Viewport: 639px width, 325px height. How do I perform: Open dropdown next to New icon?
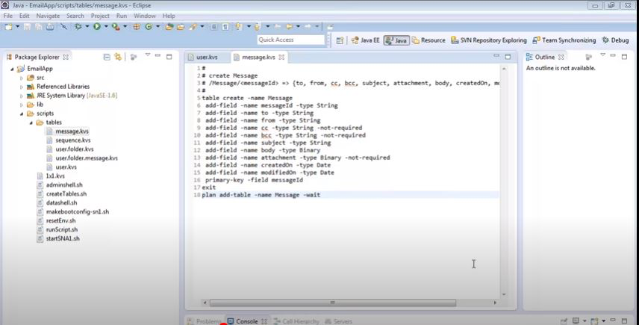click(17, 26)
